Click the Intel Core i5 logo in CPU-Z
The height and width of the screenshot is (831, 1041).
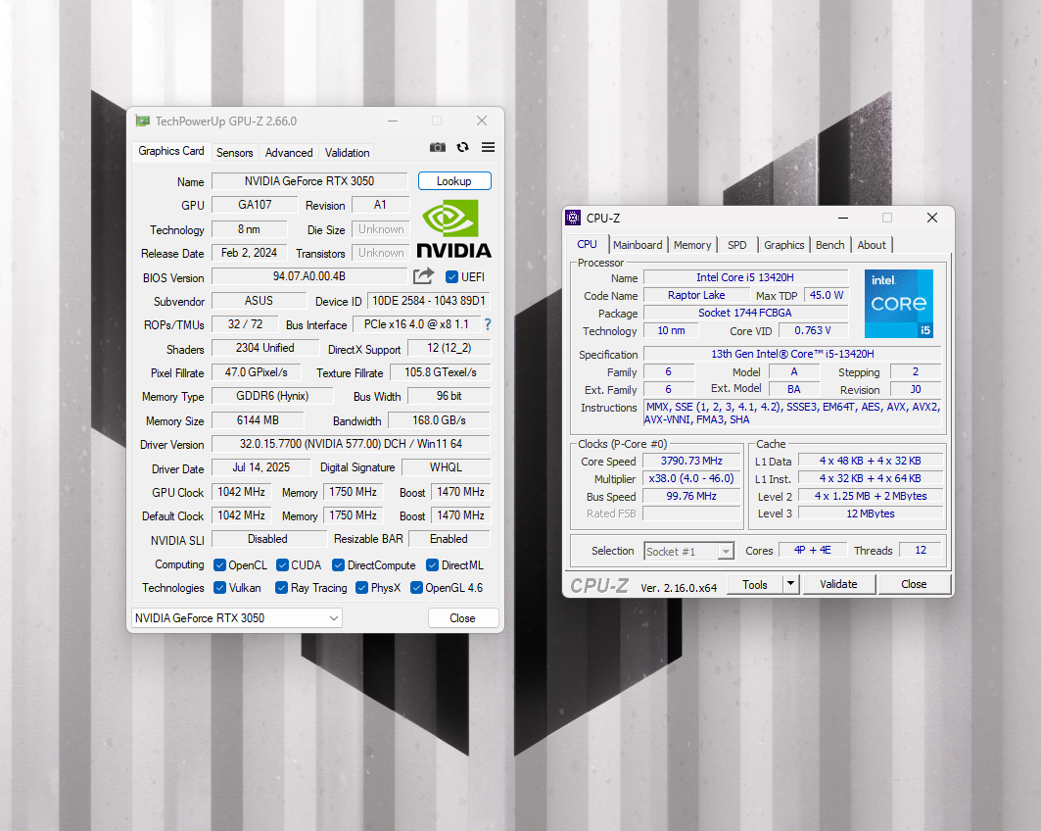[899, 304]
